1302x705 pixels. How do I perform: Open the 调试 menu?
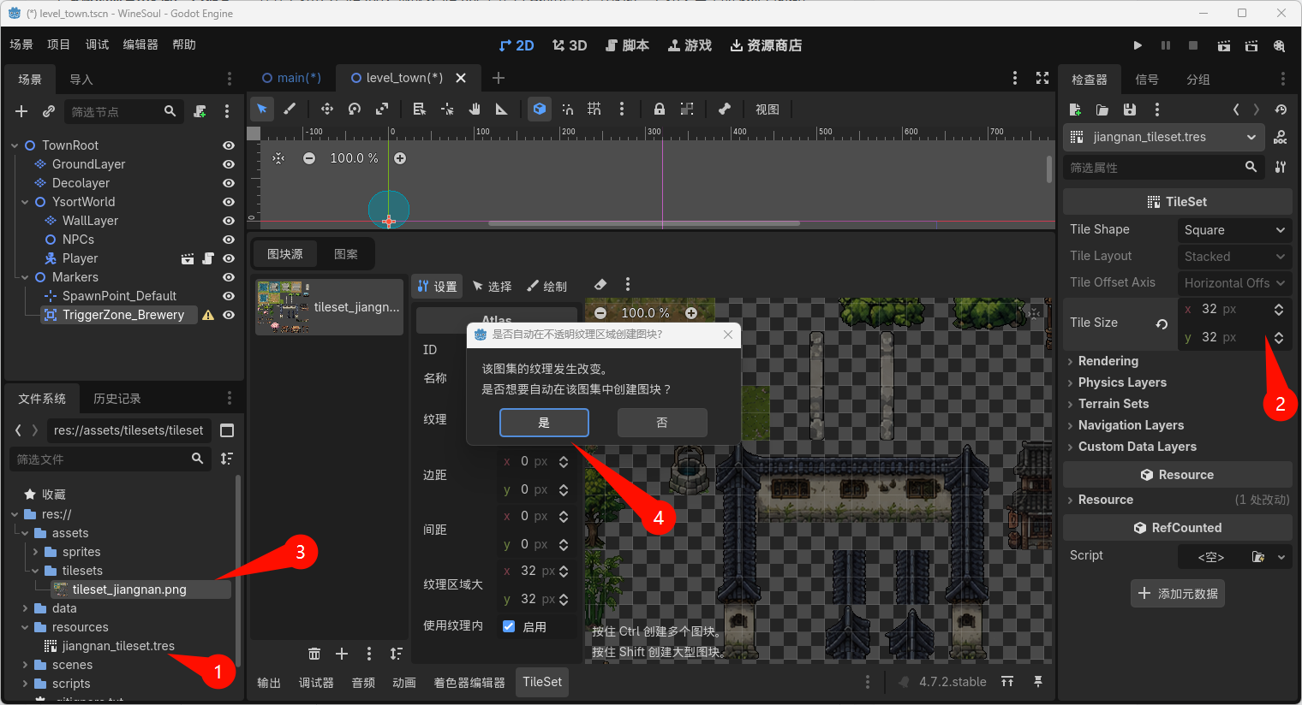point(97,44)
